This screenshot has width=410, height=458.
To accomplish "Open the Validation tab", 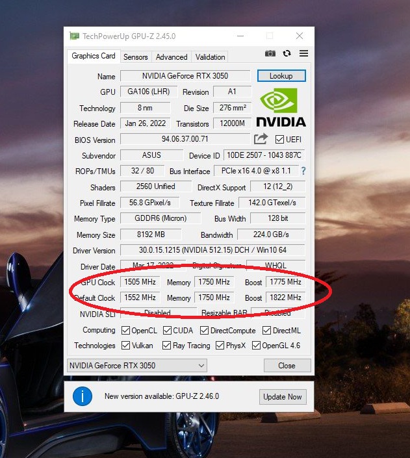I will (210, 57).
